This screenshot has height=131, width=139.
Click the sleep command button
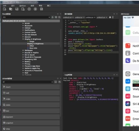[x=31, y=129]
